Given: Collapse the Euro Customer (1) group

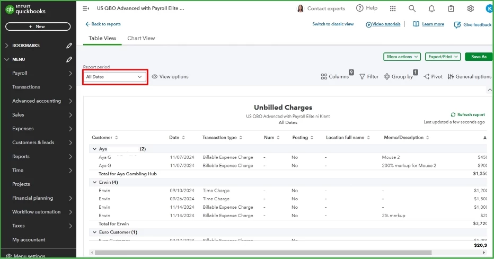Looking at the screenshot, I should point(94,232).
